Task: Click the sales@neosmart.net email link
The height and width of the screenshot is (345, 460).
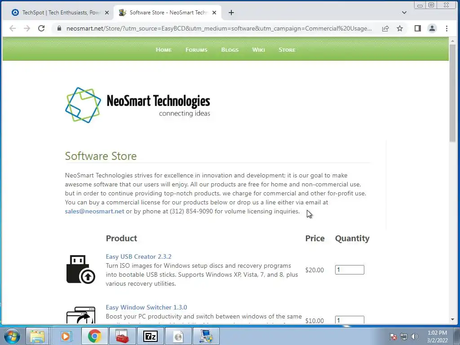Action: pyautogui.click(x=94, y=212)
